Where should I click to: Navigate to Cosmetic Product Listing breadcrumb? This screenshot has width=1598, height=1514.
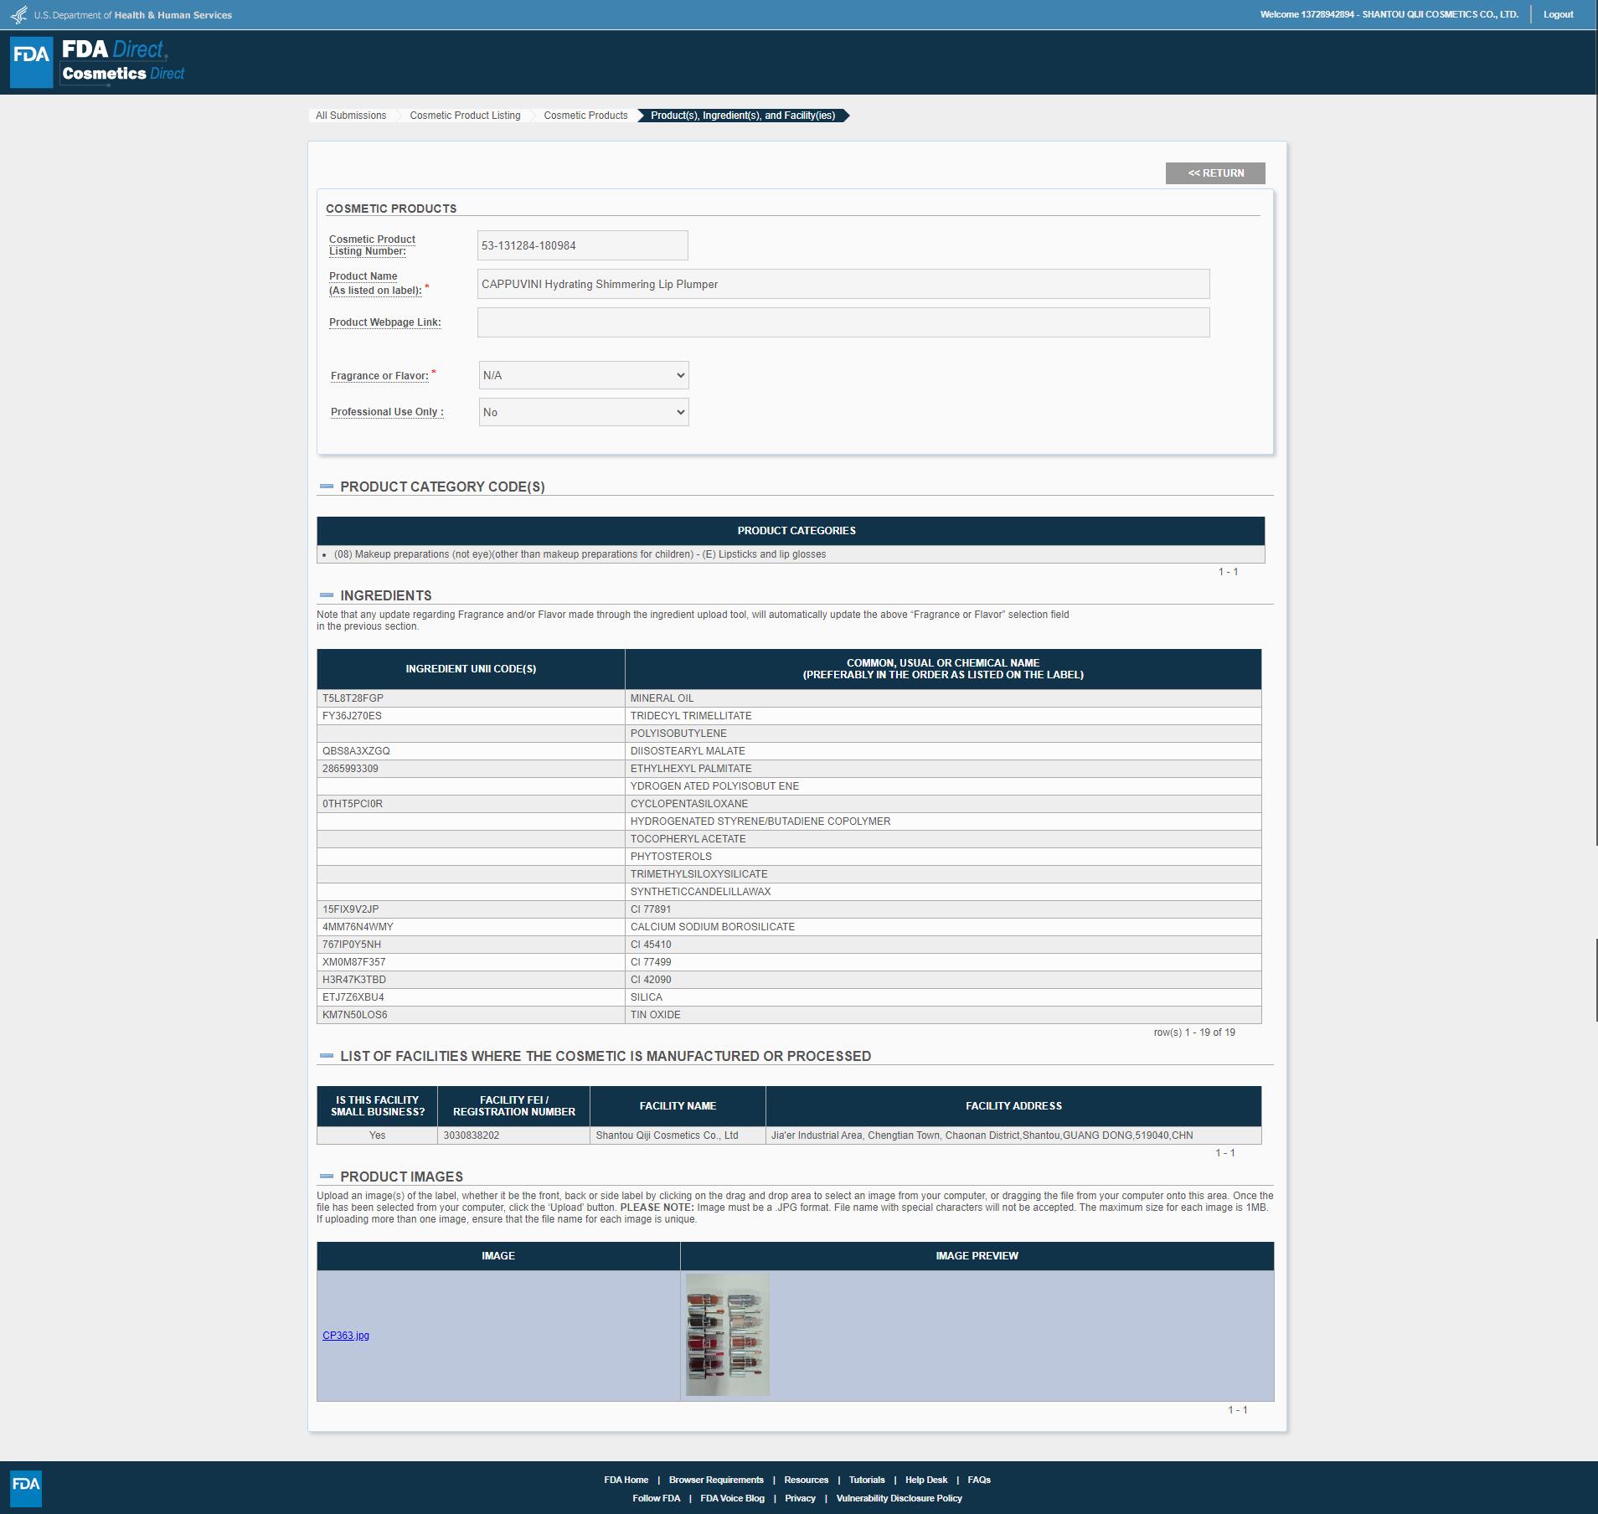(x=465, y=116)
